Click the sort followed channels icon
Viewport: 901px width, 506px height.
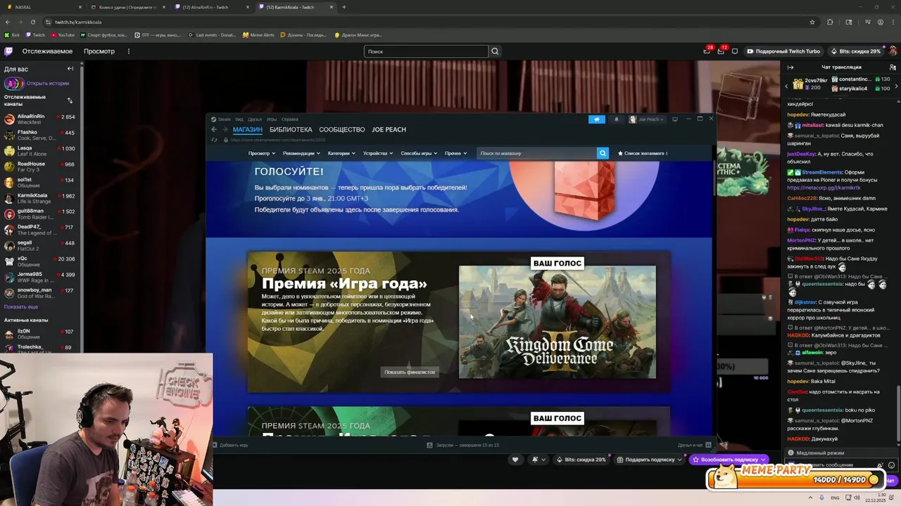pos(70,100)
